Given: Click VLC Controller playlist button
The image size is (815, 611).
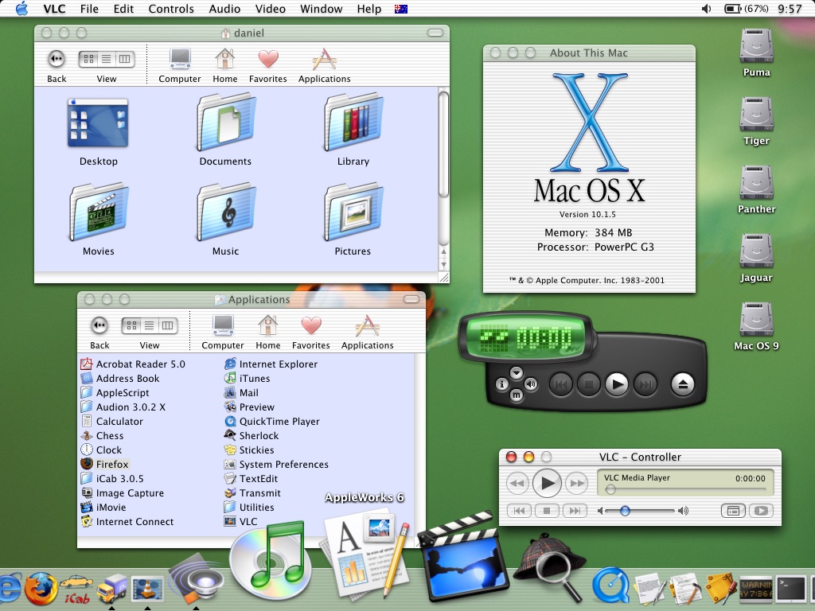Looking at the screenshot, I should point(733,511).
